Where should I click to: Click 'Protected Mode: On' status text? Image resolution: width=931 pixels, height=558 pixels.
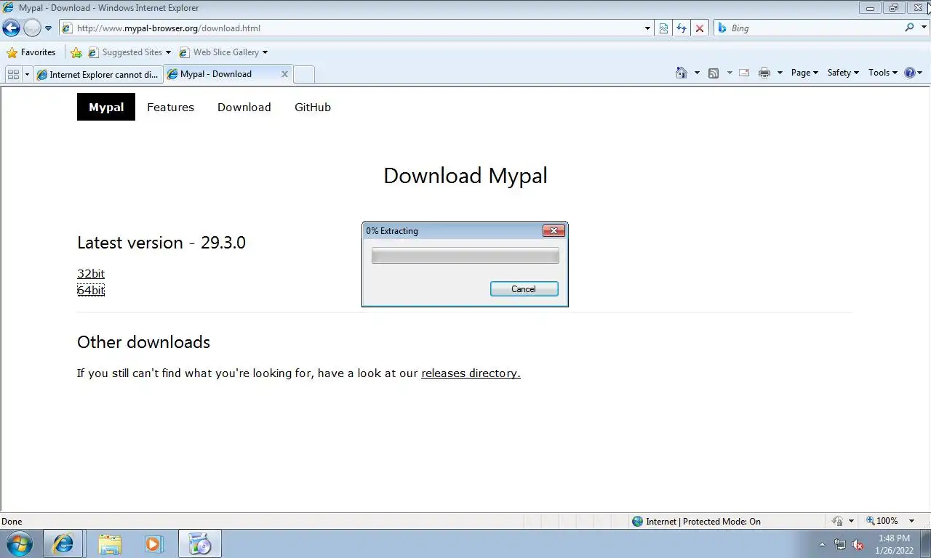[722, 521]
